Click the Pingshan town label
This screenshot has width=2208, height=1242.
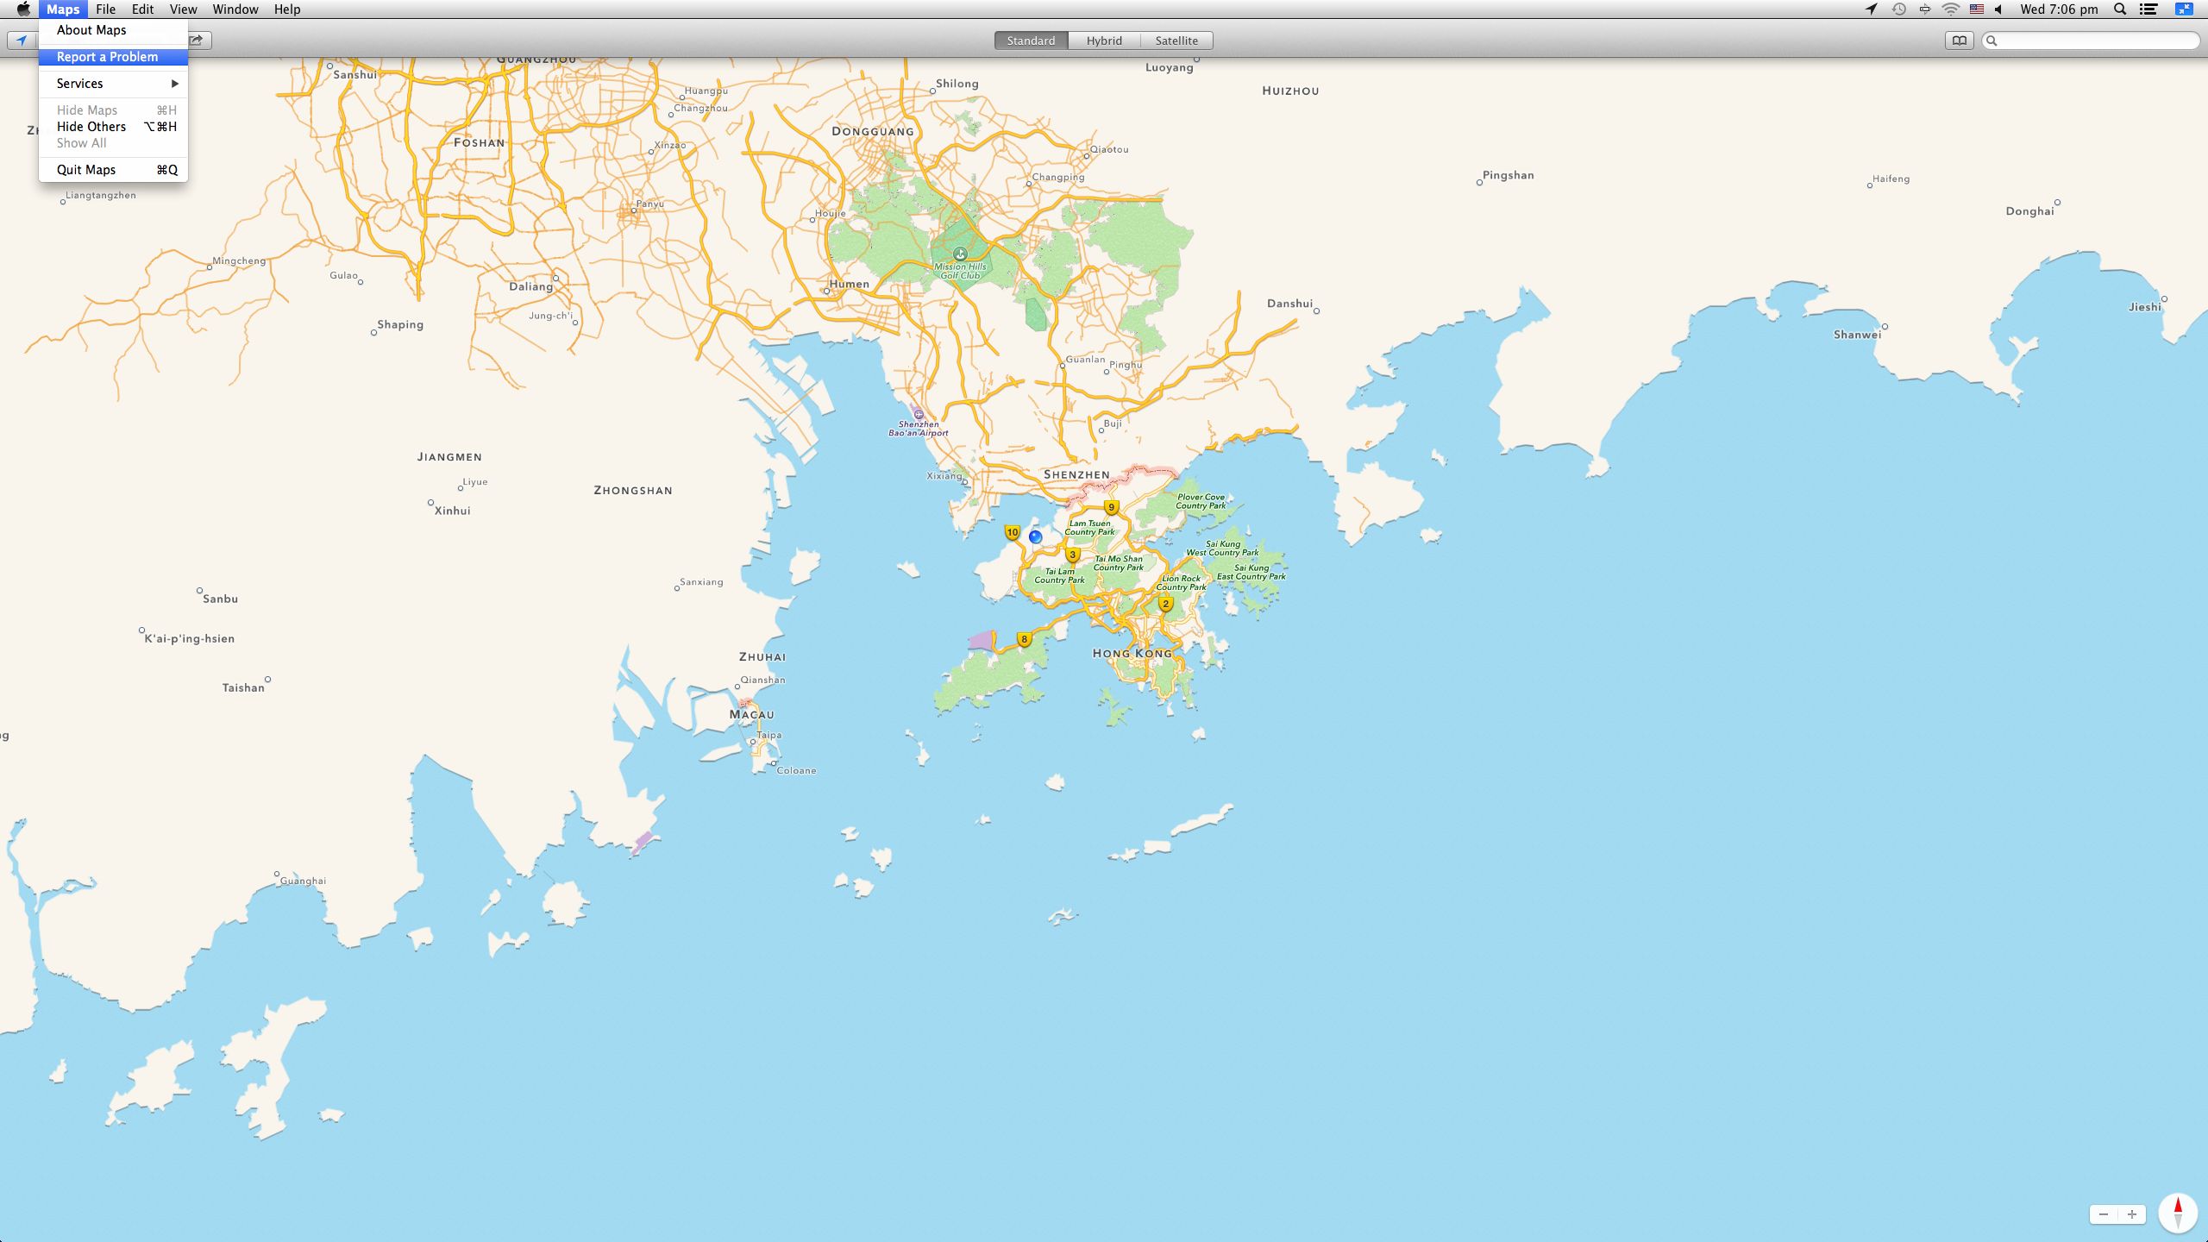point(1508,175)
